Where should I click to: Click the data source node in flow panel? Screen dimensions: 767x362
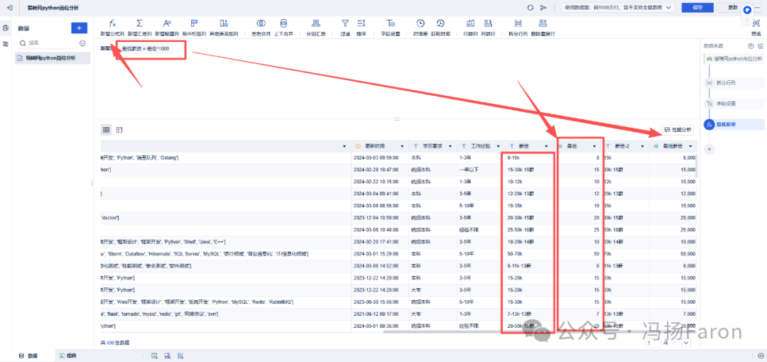click(x=734, y=59)
